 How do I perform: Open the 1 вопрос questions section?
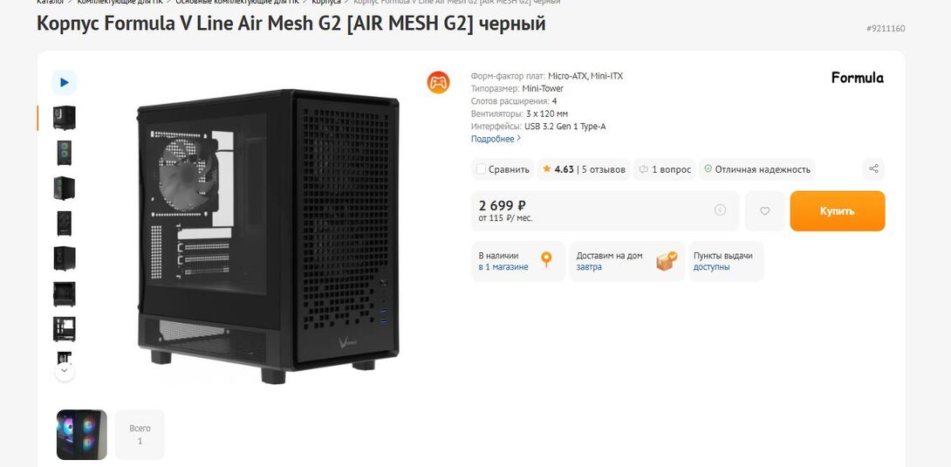[665, 169]
